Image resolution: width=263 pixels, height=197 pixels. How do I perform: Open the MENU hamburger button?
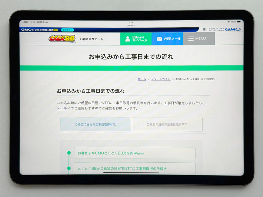(x=199, y=39)
